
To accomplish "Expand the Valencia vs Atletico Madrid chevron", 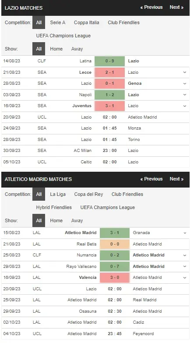I will click(x=185, y=278).
